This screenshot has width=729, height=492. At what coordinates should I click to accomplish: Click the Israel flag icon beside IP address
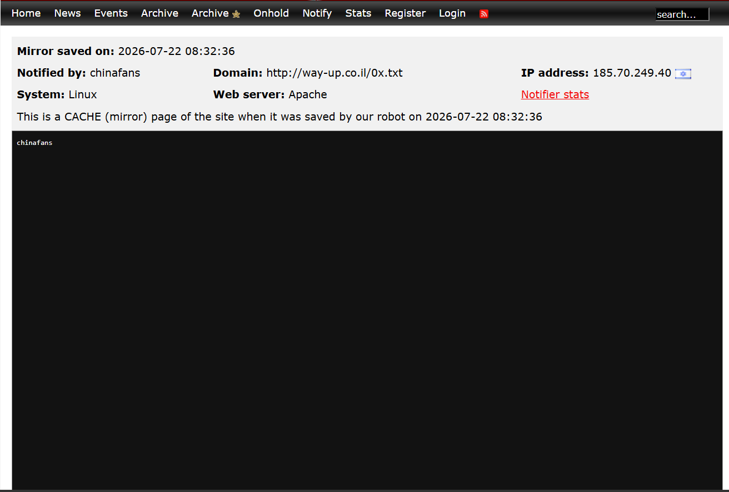[683, 74]
